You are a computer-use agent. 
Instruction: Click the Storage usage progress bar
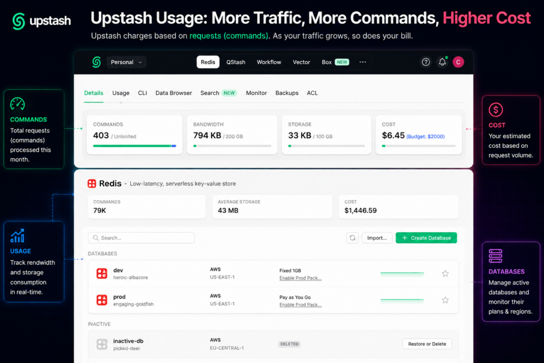tap(327, 146)
